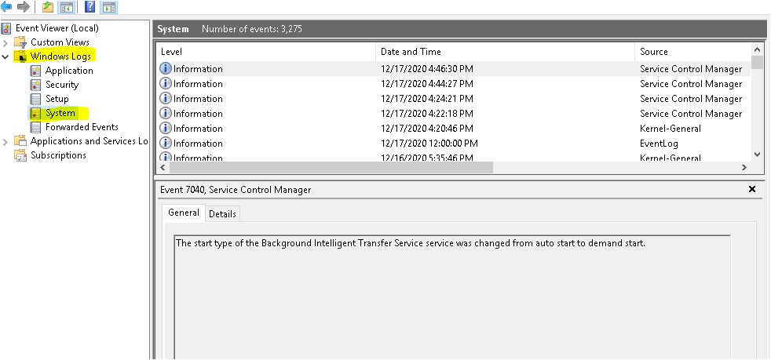The width and height of the screenshot is (771, 360).
Task: Select the Application log icon in the tree
Action: [35, 71]
